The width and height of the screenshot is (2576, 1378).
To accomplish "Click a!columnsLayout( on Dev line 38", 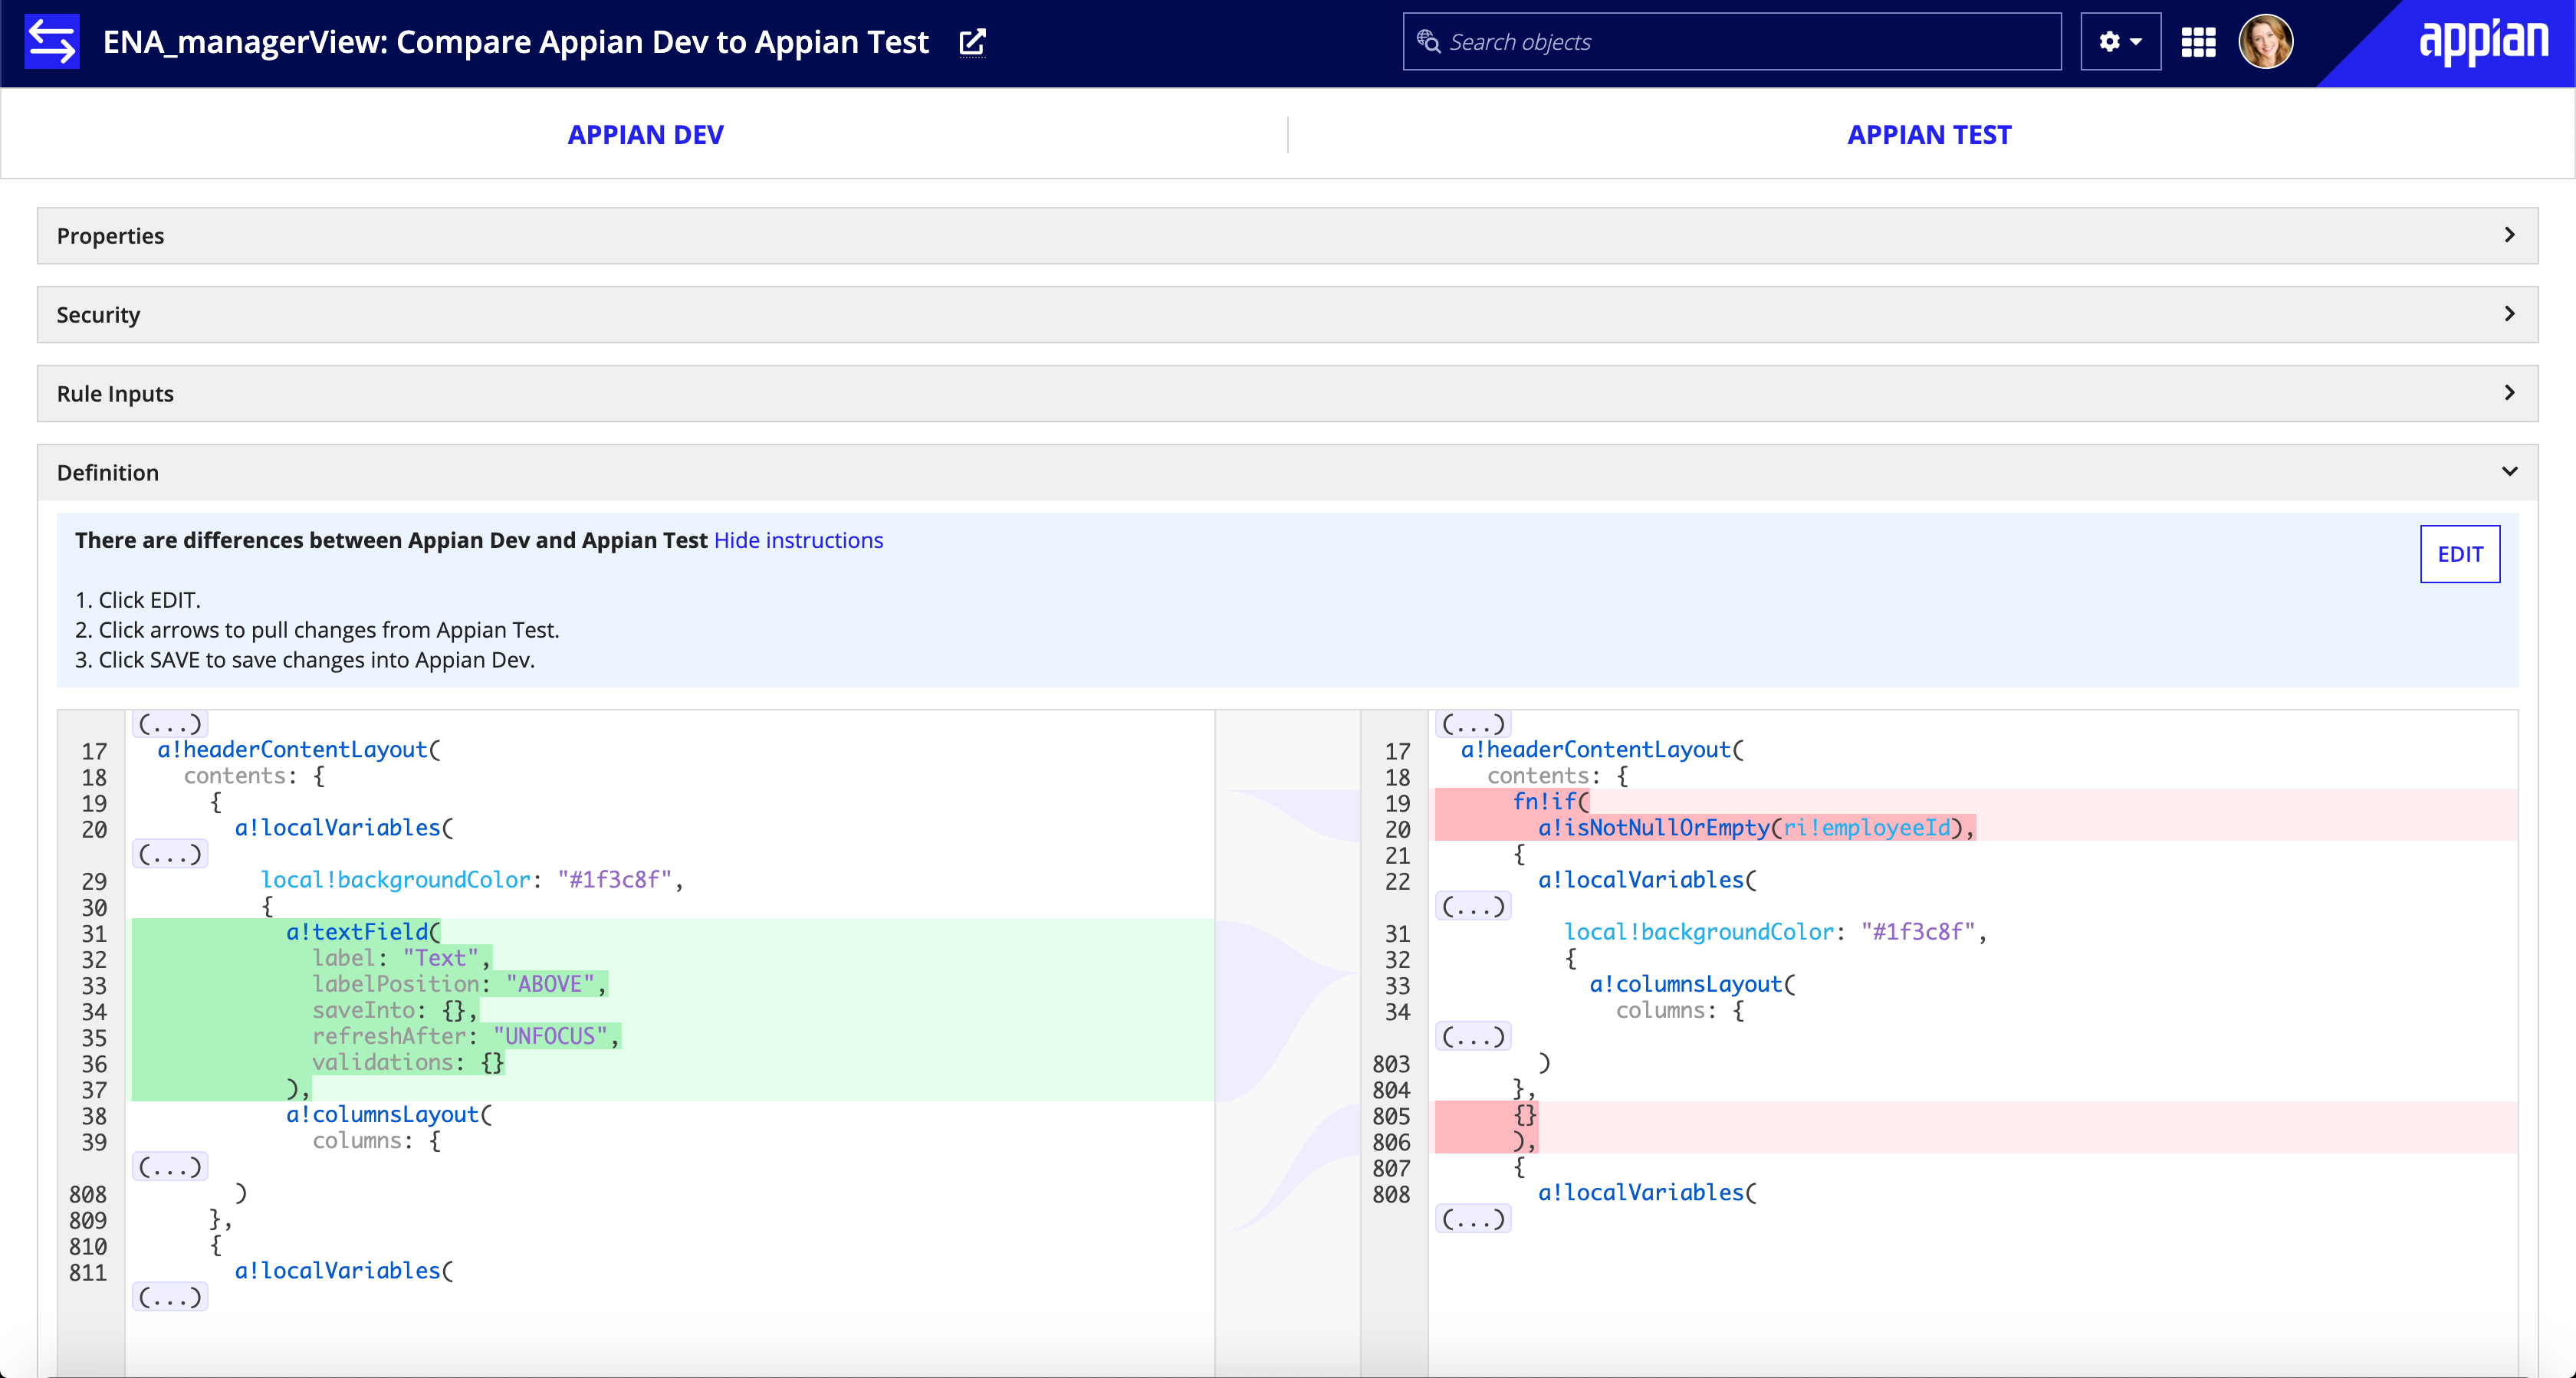I will tap(389, 1115).
